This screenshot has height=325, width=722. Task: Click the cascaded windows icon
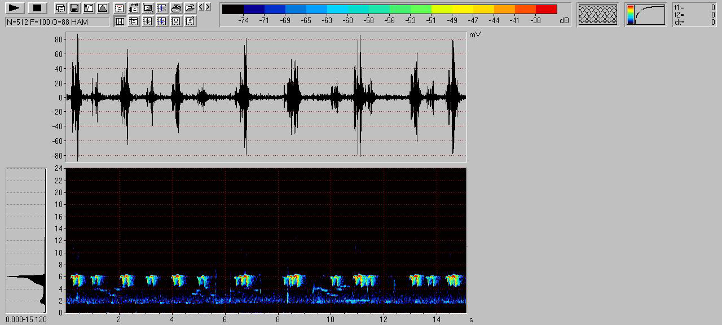[60, 8]
